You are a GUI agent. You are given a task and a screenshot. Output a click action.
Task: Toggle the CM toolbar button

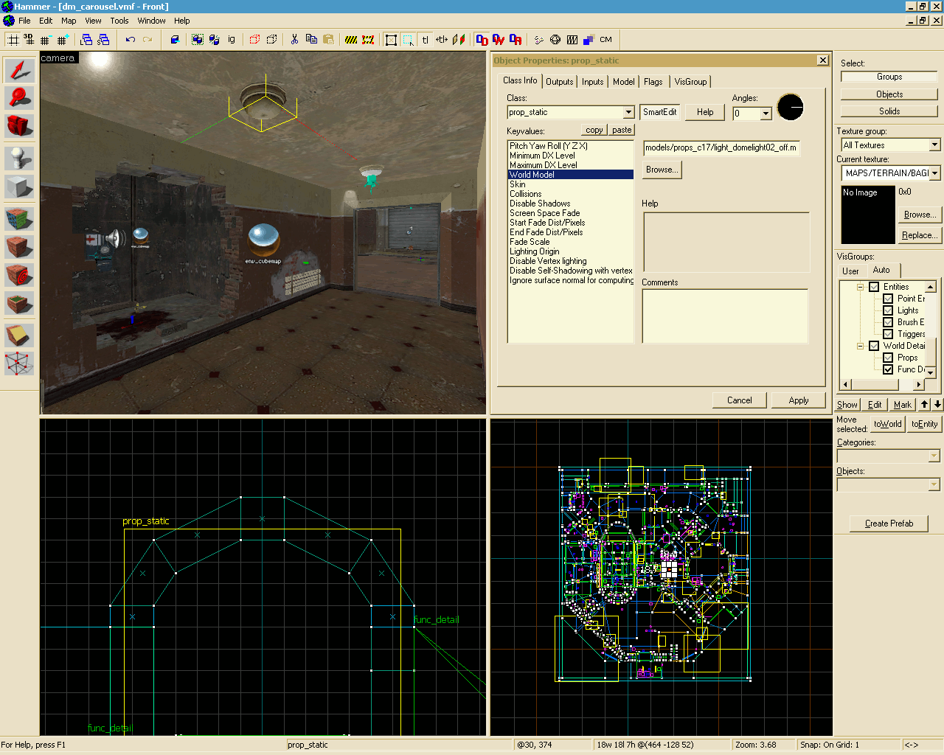605,40
